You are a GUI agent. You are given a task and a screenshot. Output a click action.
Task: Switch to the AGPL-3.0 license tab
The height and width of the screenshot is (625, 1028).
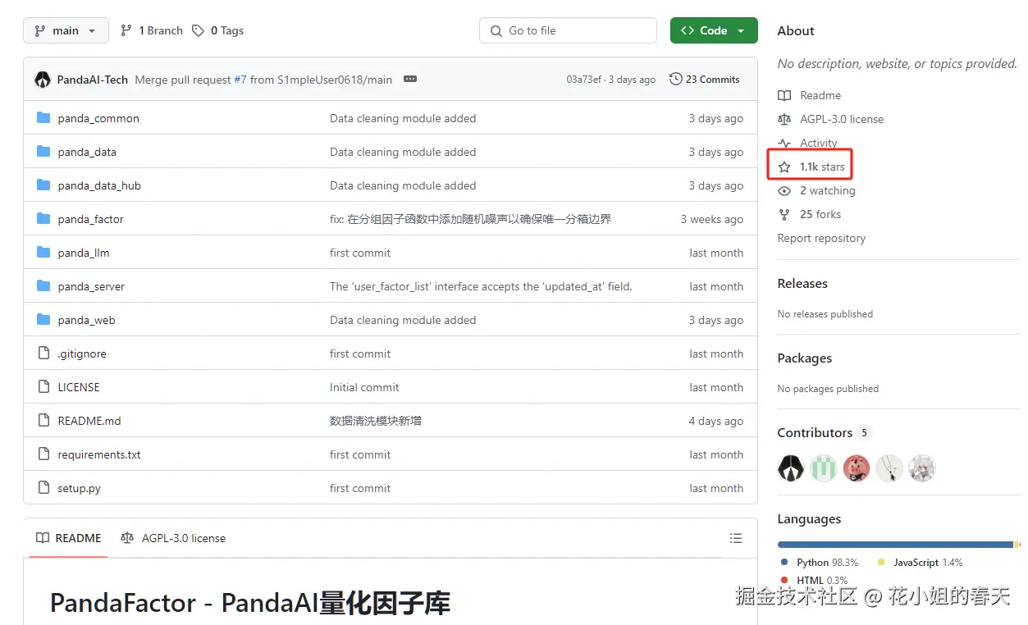pyautogui.click(x=172, y=538)
